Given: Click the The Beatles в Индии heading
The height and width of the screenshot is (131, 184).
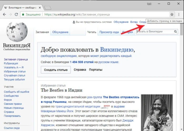Looking at the screenshot, I should (x=62, y=90).
